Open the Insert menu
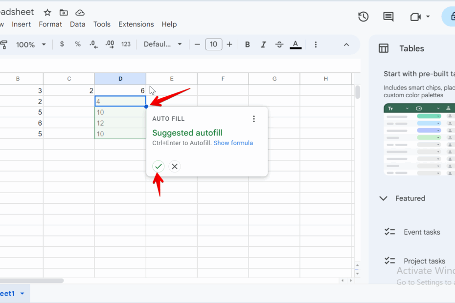 pos(21,24)
